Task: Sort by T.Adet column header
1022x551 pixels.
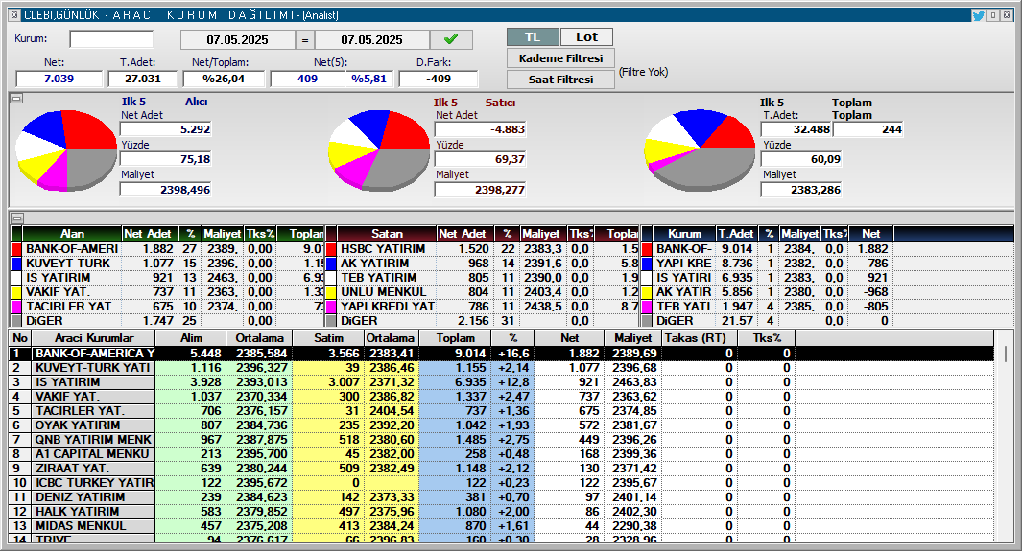Action: click(x=736, y=234)
